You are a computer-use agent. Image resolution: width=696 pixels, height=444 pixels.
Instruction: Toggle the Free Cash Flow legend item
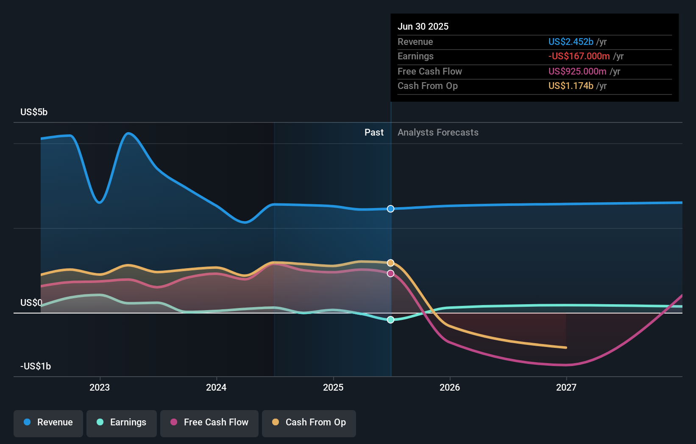point(209,423)
